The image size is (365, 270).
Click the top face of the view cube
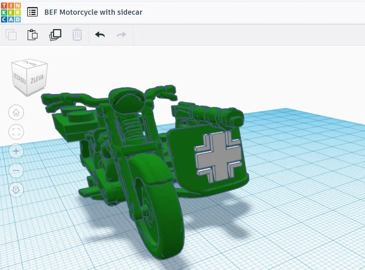coord(30,64)
